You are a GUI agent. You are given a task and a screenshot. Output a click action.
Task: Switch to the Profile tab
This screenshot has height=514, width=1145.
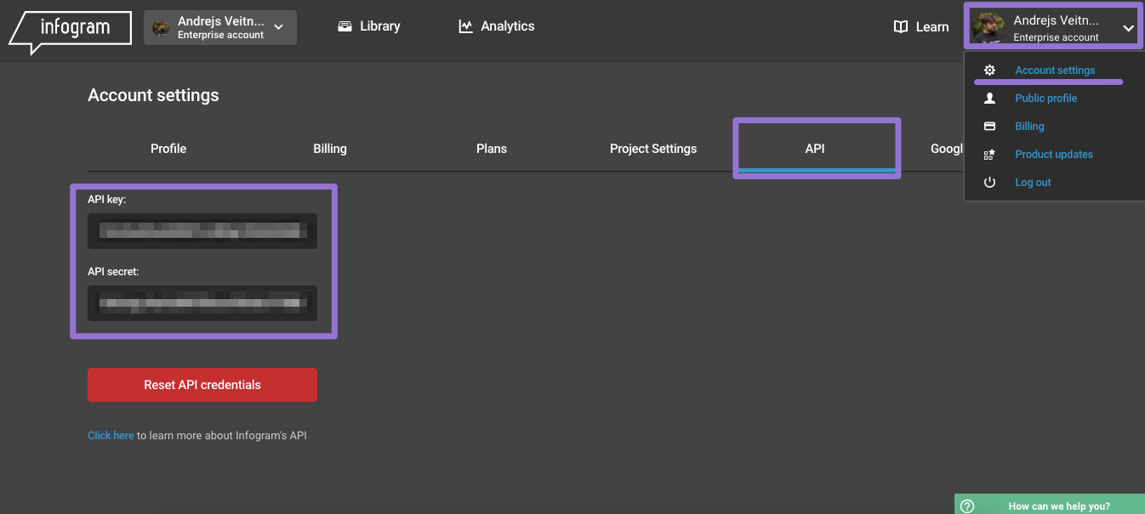[168, 149]
